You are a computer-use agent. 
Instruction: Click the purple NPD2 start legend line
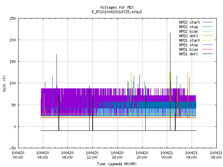207,22
